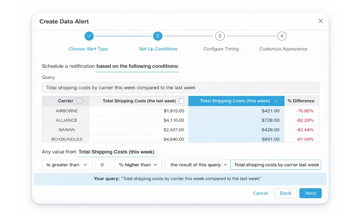Click the completed step one checkmark circle
This screenshot has height=218, width=361.
pos(89,36)
